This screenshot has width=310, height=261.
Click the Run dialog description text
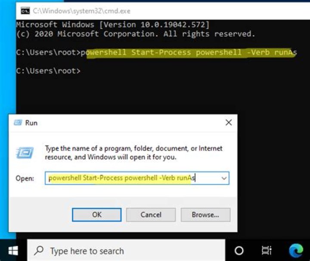point(133,153)
